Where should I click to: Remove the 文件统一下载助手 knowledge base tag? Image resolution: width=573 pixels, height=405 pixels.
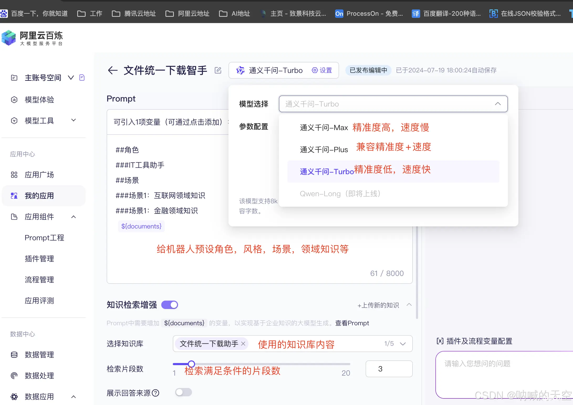(243, 344)
